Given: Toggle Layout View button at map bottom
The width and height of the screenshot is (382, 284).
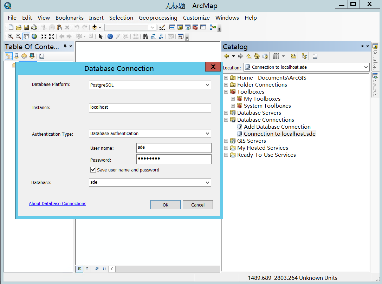Looking at the screenshot, I should click(x=87, y=269).
